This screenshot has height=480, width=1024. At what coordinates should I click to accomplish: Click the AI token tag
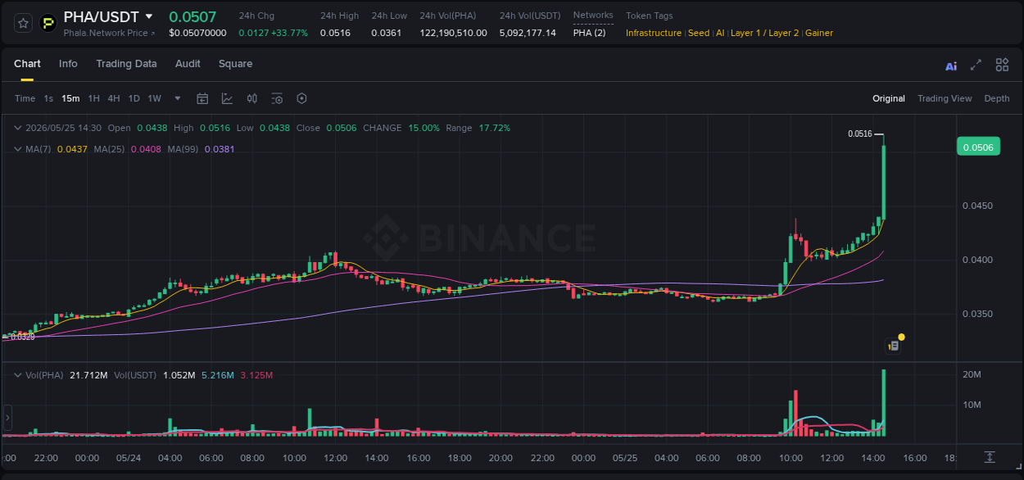pyautogui.click(x=720, y=33)
